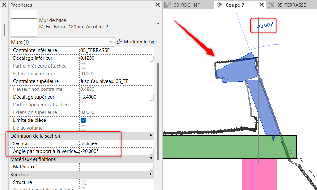The image size is (317, 190).
Task: Enable the Structure checkbox
Action: [83, 182]
